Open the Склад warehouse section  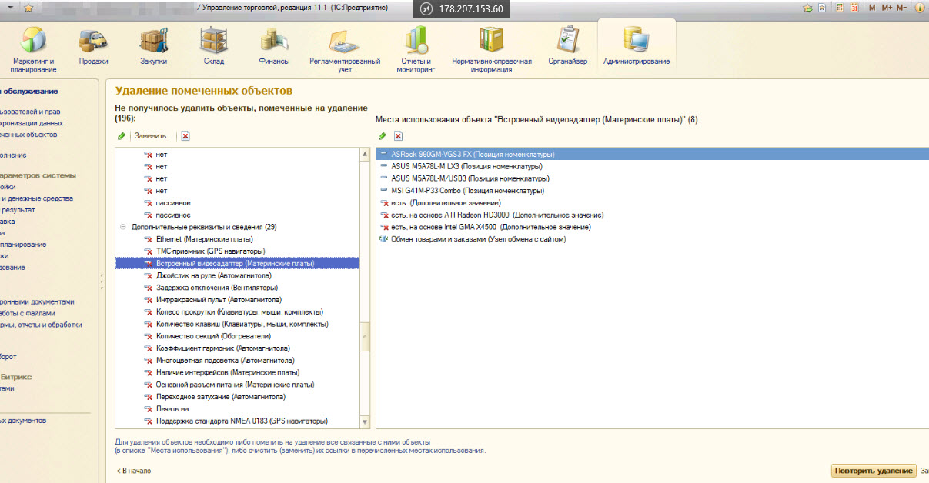click(x=213, y=46)
